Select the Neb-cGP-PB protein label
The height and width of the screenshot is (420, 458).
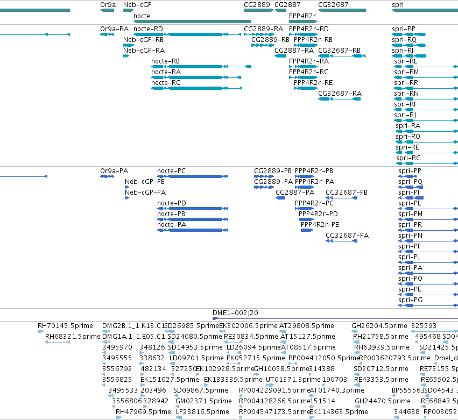pyautogui.click(x=145, y=182)
